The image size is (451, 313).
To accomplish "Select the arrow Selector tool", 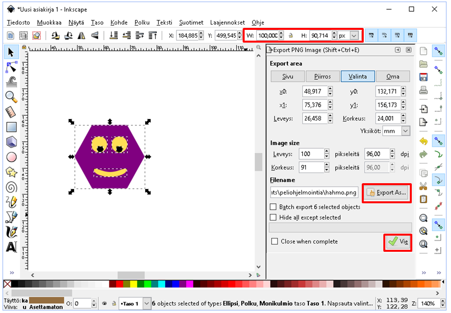I will tap(11, 52).
